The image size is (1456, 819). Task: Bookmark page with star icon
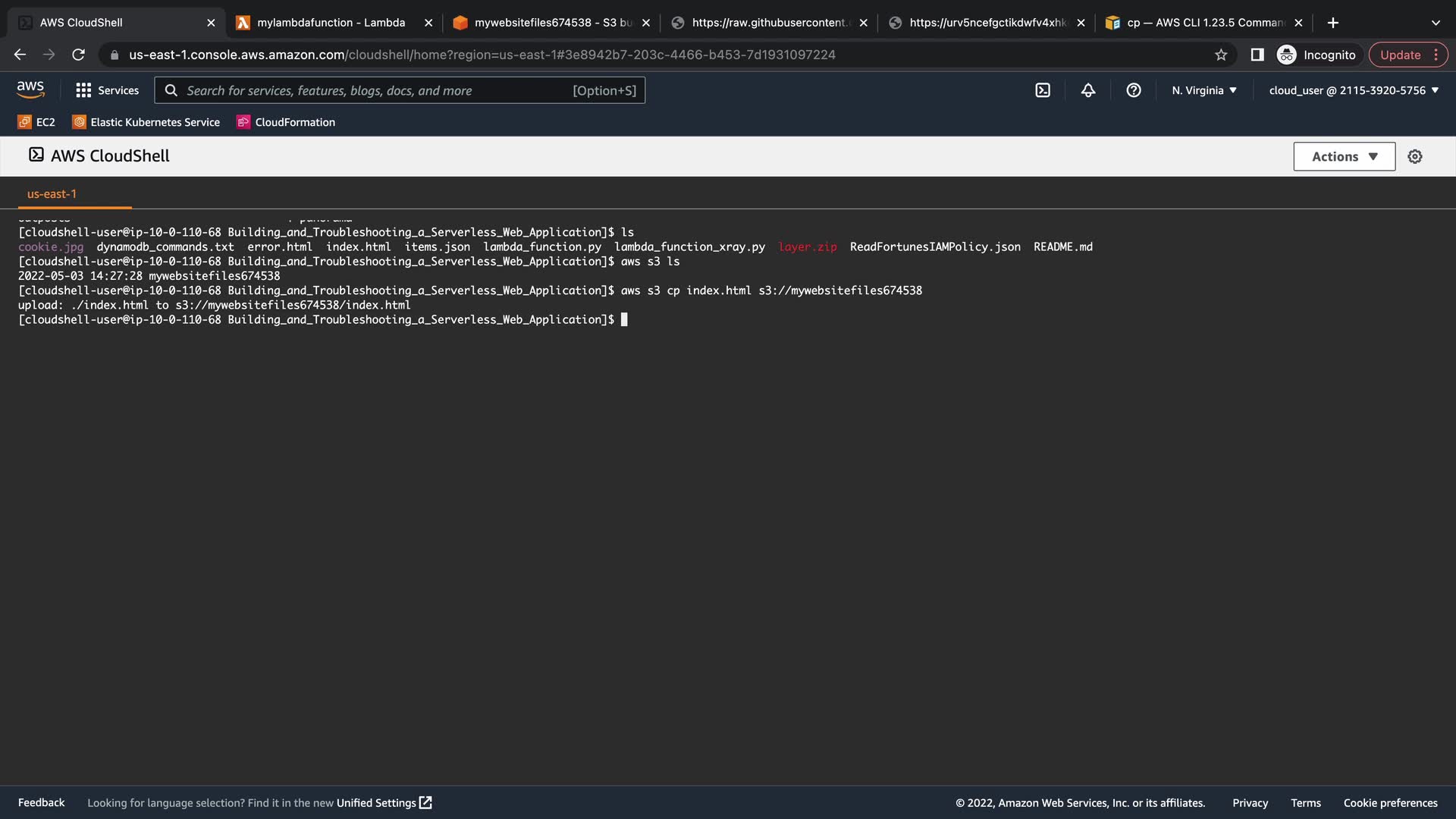click(1221, 55)
